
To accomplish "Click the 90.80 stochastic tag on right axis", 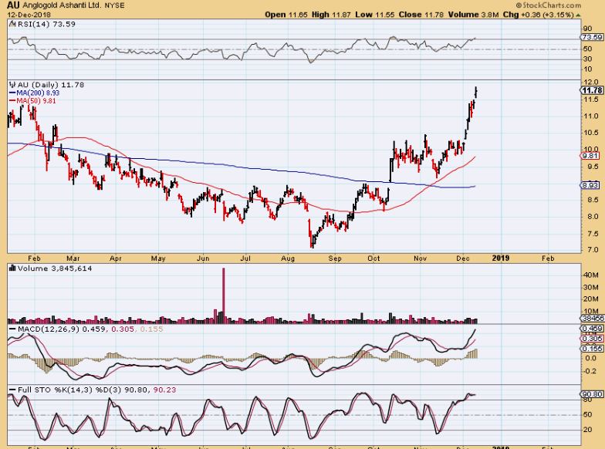I will point(593,394).
